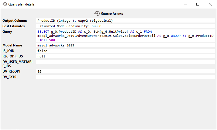The image size is (217, 130).
Task: Close the Query plan details window
Action: point(210,4)
